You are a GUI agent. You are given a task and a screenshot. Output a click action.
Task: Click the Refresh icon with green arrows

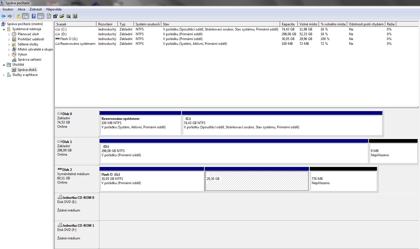pos(49,16)
